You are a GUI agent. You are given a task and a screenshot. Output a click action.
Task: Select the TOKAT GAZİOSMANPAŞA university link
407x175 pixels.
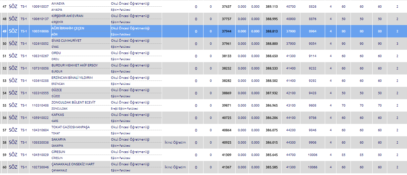[x=70, y=127]
